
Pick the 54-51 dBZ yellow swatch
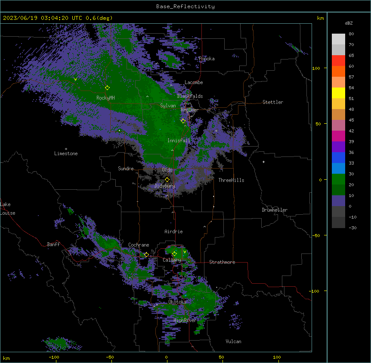(338, 93)
